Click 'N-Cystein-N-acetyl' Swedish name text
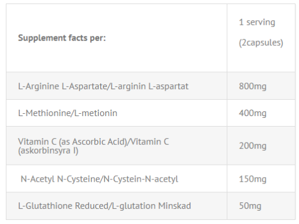The width and height of the screenshot is (299, 224). click(141, 179)
